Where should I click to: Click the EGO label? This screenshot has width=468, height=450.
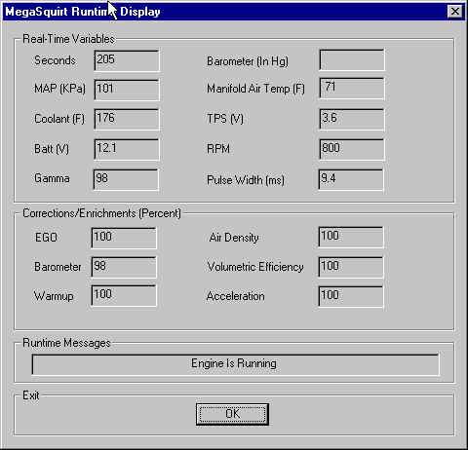pyautogui.click(x=46, y=238)
